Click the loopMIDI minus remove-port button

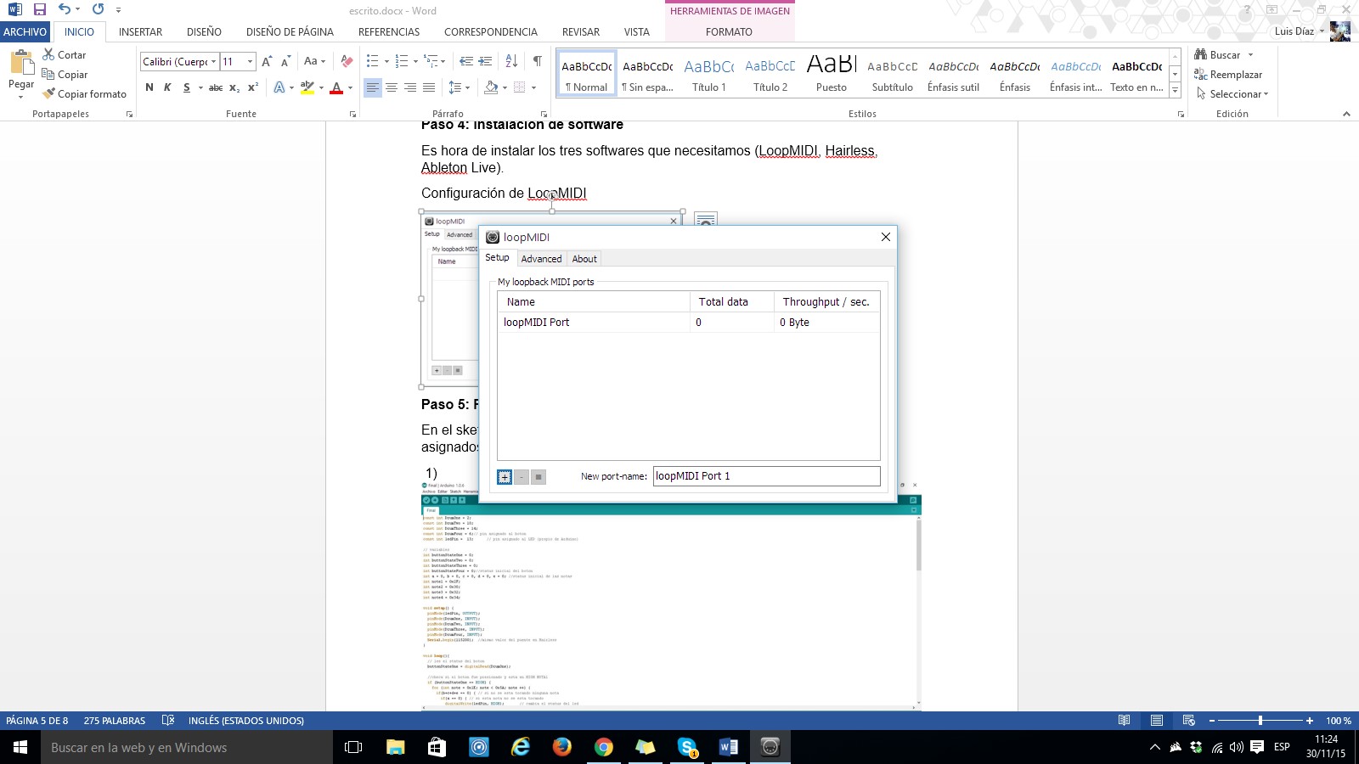(522, 477)
